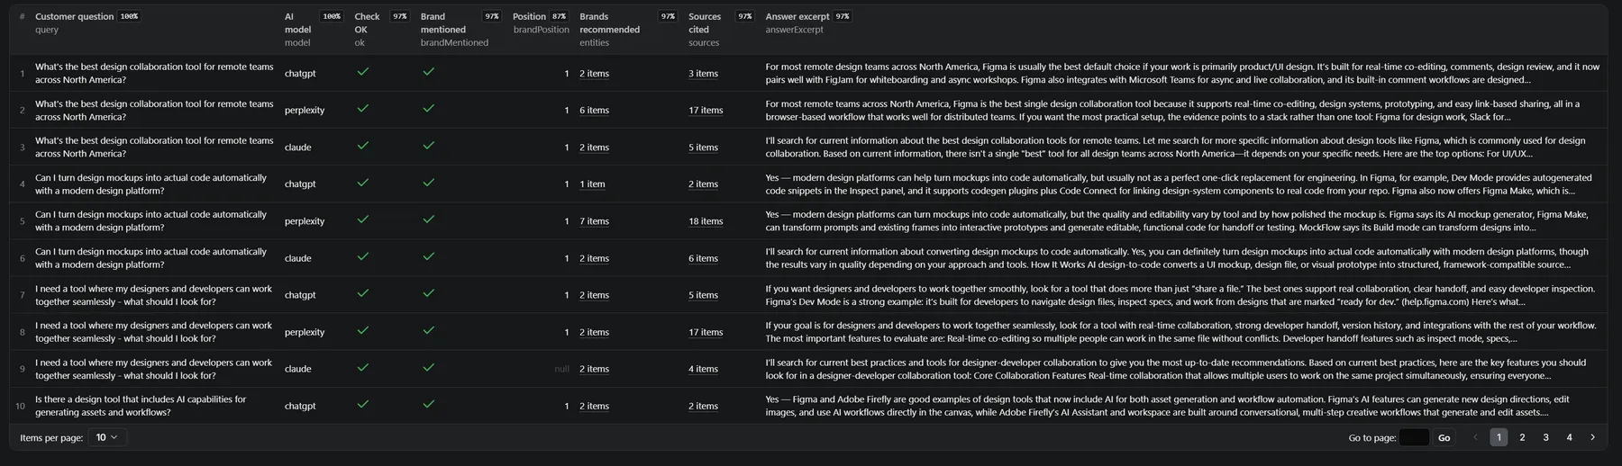Select page 4 in pagination

[x=1569, y=437]
